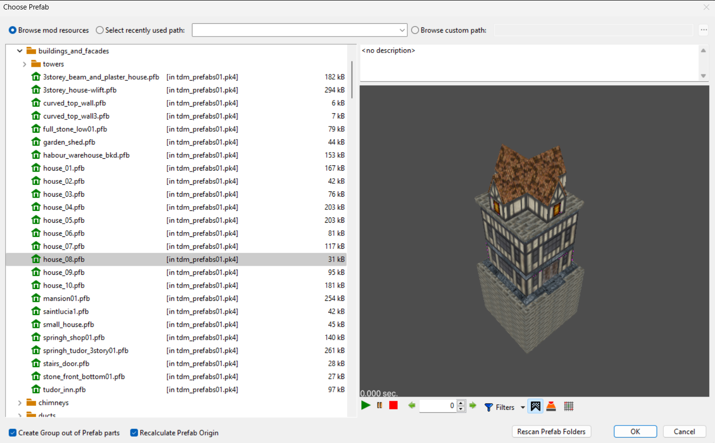Image resolution: width=715 pixels, height=443 pixels.
Task: Toggle the textured render mode icon
Action: [535, 407]
